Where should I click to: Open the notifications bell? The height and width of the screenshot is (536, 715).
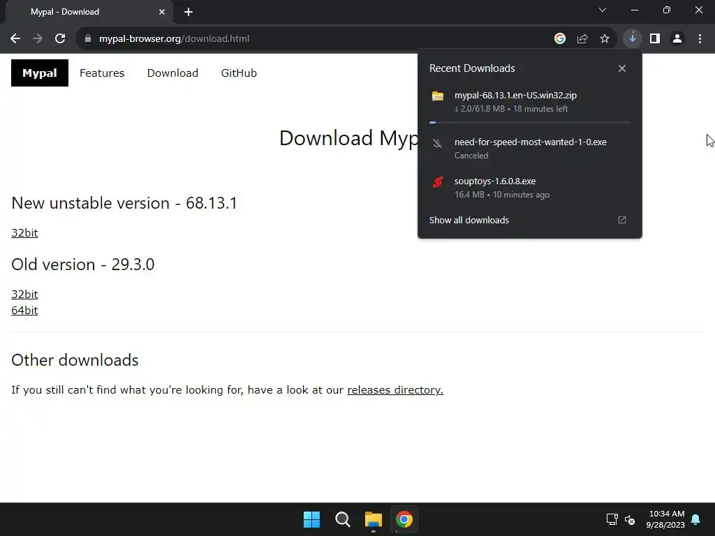point(696,519)
